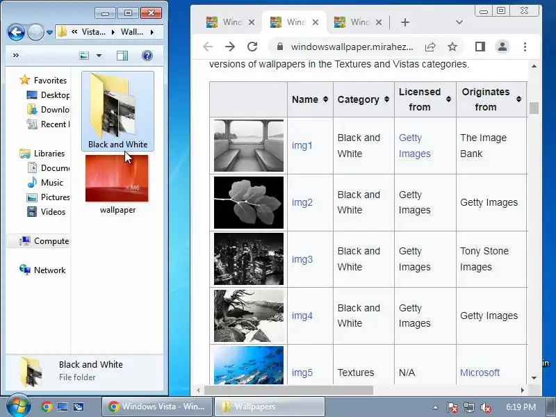The height and width of the screenshot is (417, 556).
Task: Reload the Chrome page
Action: click(252, 47)
